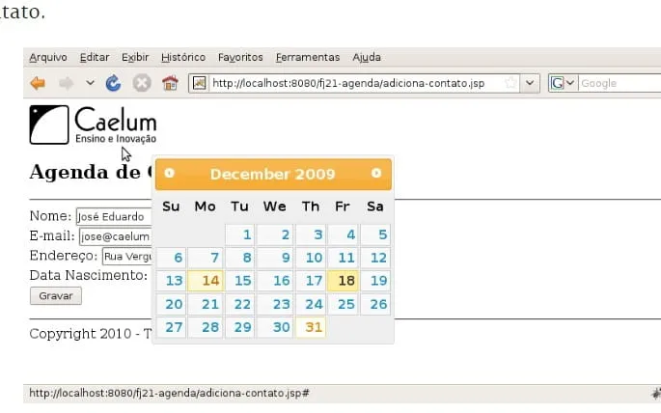The image size is (661, 413).
Task: Set the date to December 28
Action: point(206,327)
